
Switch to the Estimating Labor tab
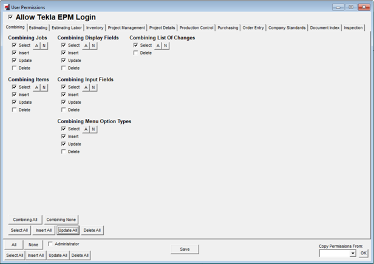[x=67, y=28]
